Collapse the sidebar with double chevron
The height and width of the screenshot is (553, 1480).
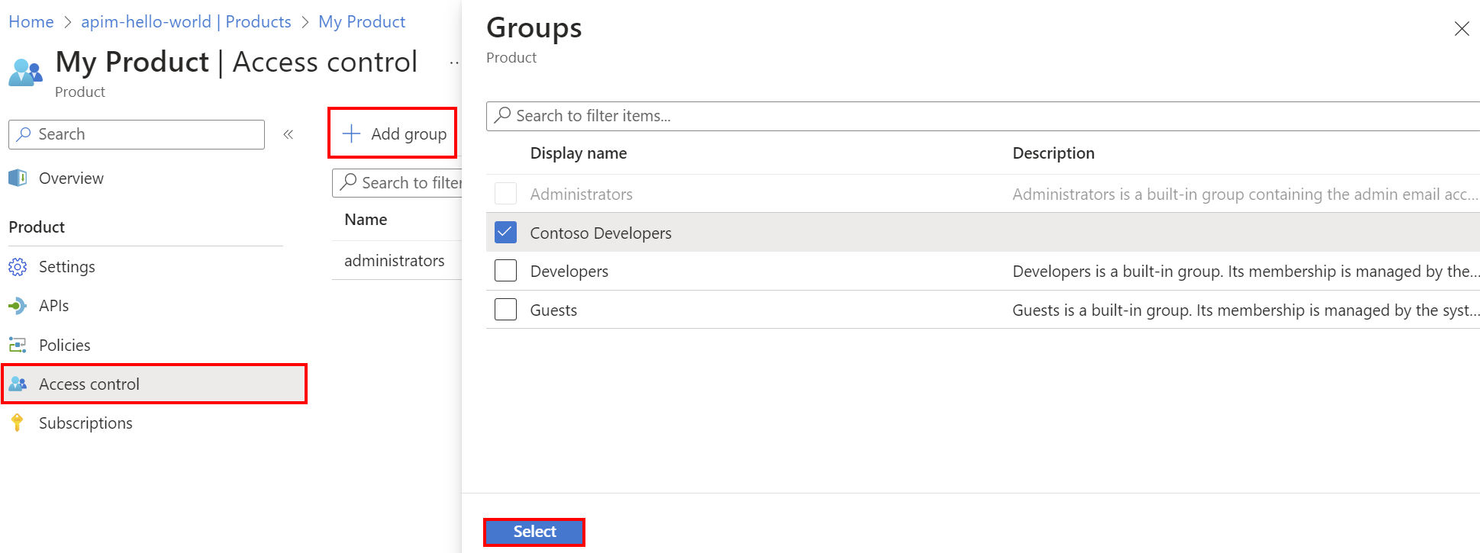tap(289, 134)
